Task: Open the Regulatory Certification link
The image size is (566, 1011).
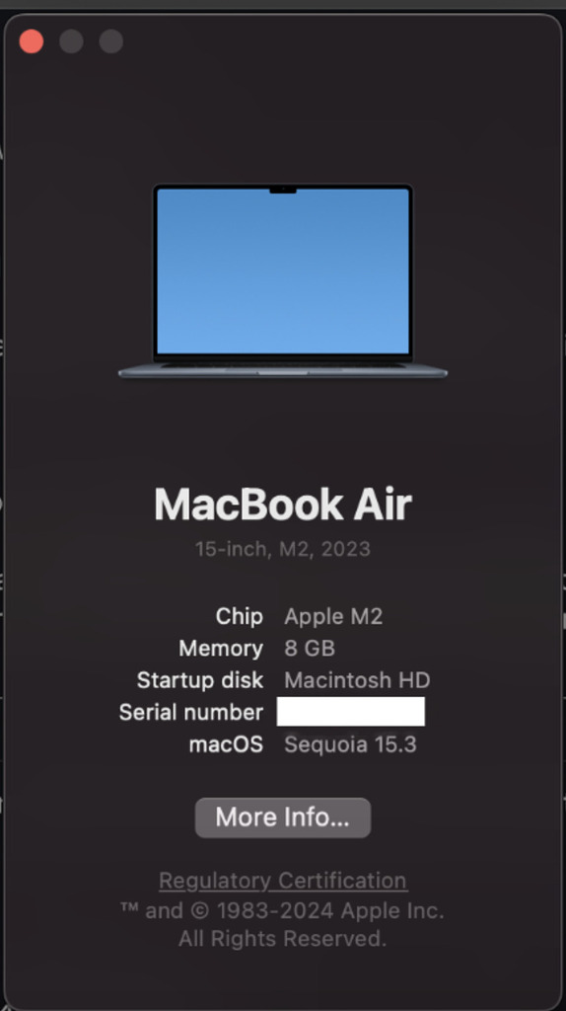Action: click(x=283, y=880)
